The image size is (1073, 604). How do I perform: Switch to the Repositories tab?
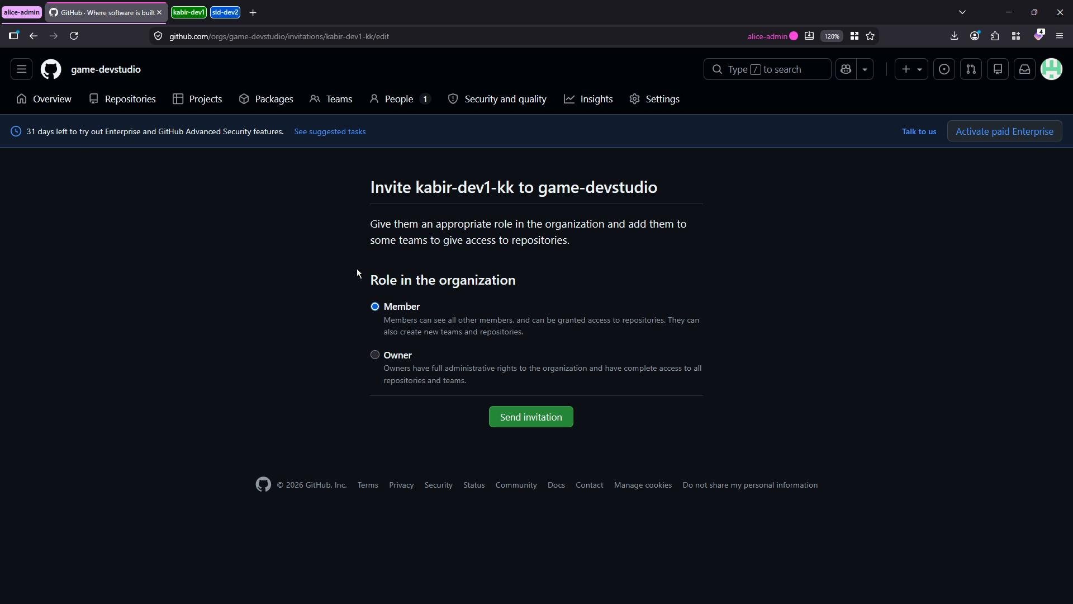click(x=122, y=99)
